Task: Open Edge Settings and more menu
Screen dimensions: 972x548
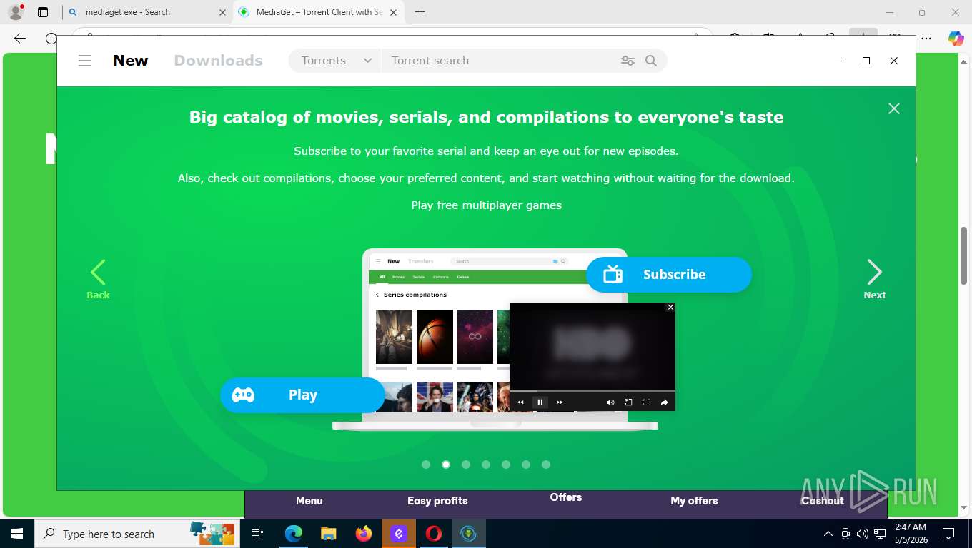Action: coord(926,39)
